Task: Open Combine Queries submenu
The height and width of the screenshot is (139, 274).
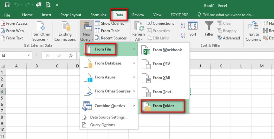Action: pyautogui.click(x=109, y=106)
